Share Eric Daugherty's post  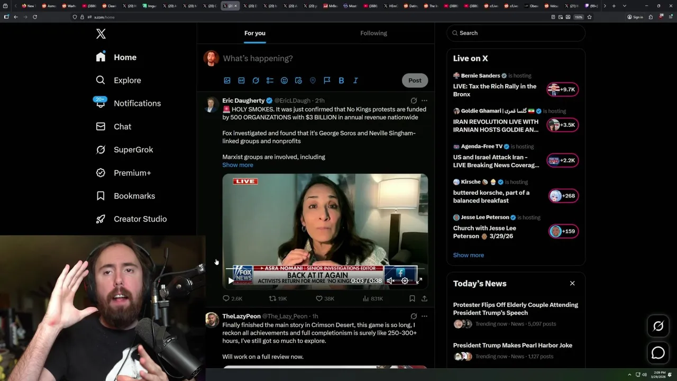click(x=424, y=298)
